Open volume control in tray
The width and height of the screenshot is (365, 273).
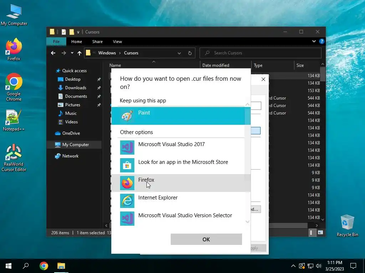click(319, 266)
